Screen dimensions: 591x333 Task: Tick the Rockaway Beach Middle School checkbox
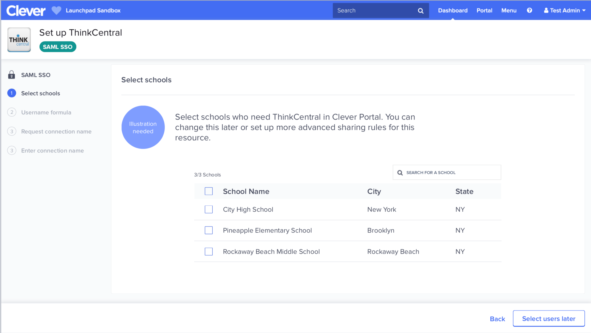coord(209,251)
